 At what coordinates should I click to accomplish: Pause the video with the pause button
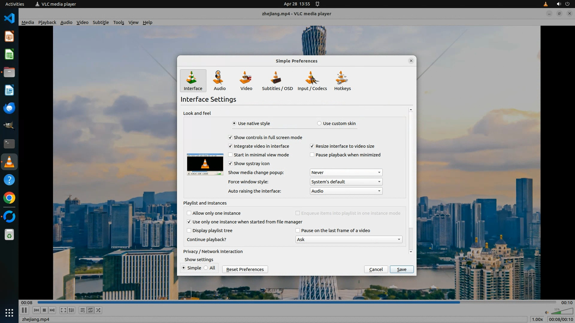point(25,310)
